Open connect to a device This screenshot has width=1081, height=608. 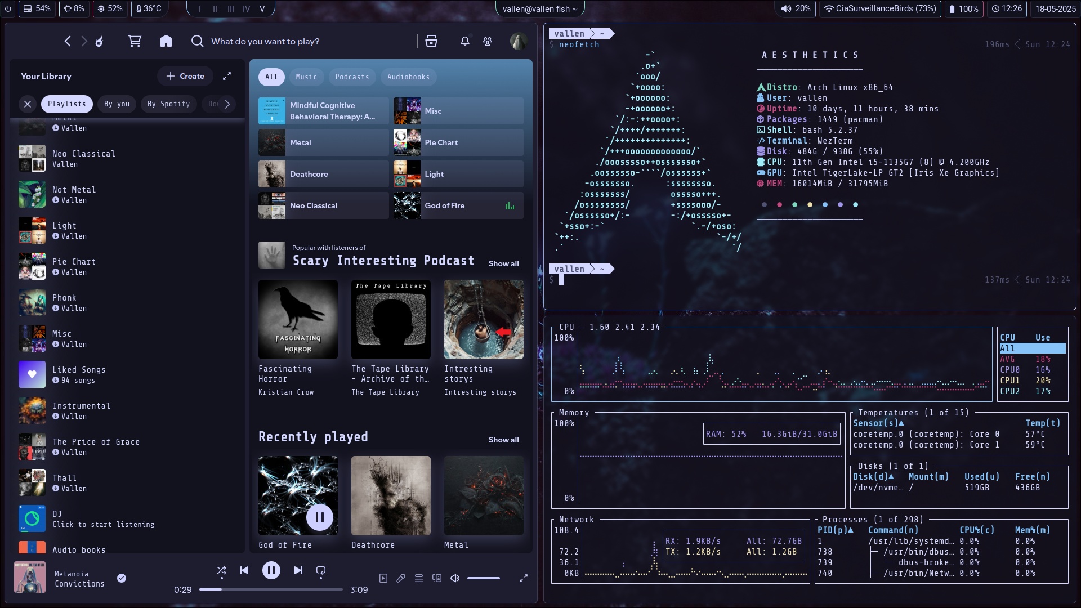pos(437,578)
